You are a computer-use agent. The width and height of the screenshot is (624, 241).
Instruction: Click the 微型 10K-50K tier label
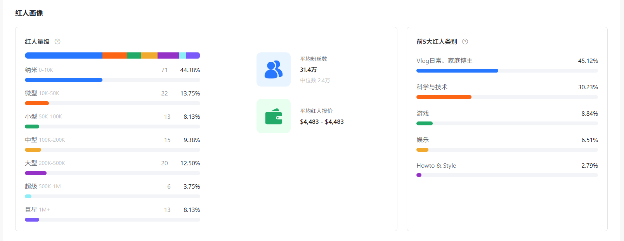coord(42,93)
